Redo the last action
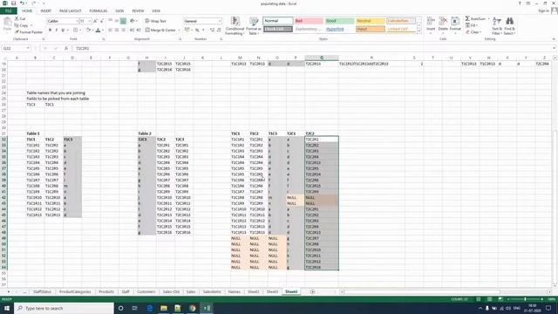This screenshot has height=314, width=558. [x=33, y=3]
